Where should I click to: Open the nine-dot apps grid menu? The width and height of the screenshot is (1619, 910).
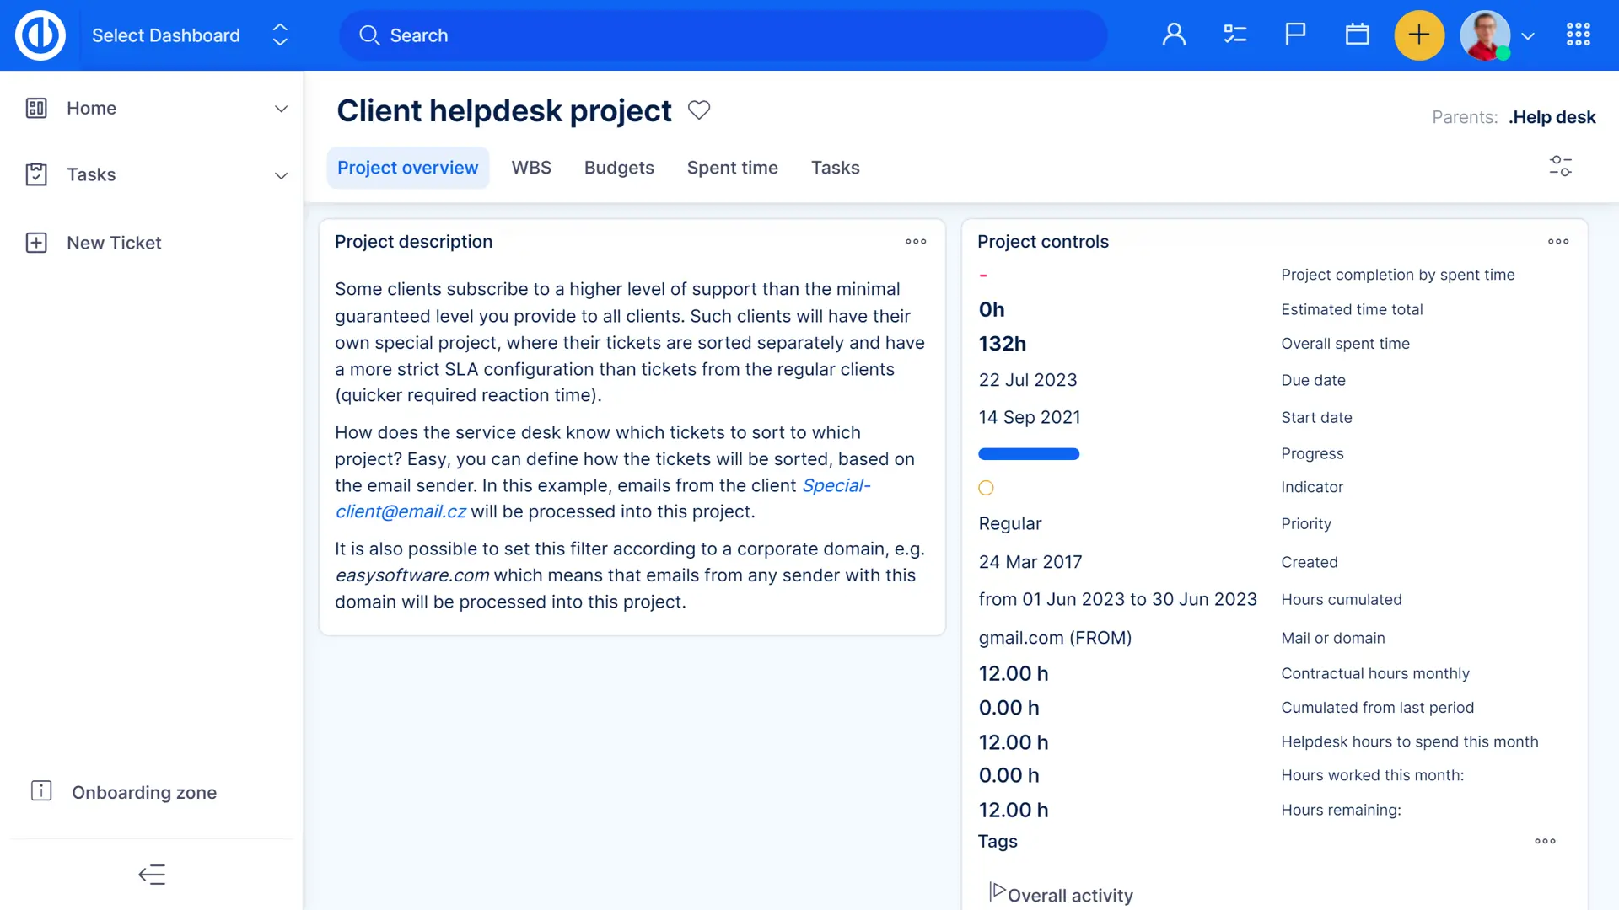point(1578,35)
